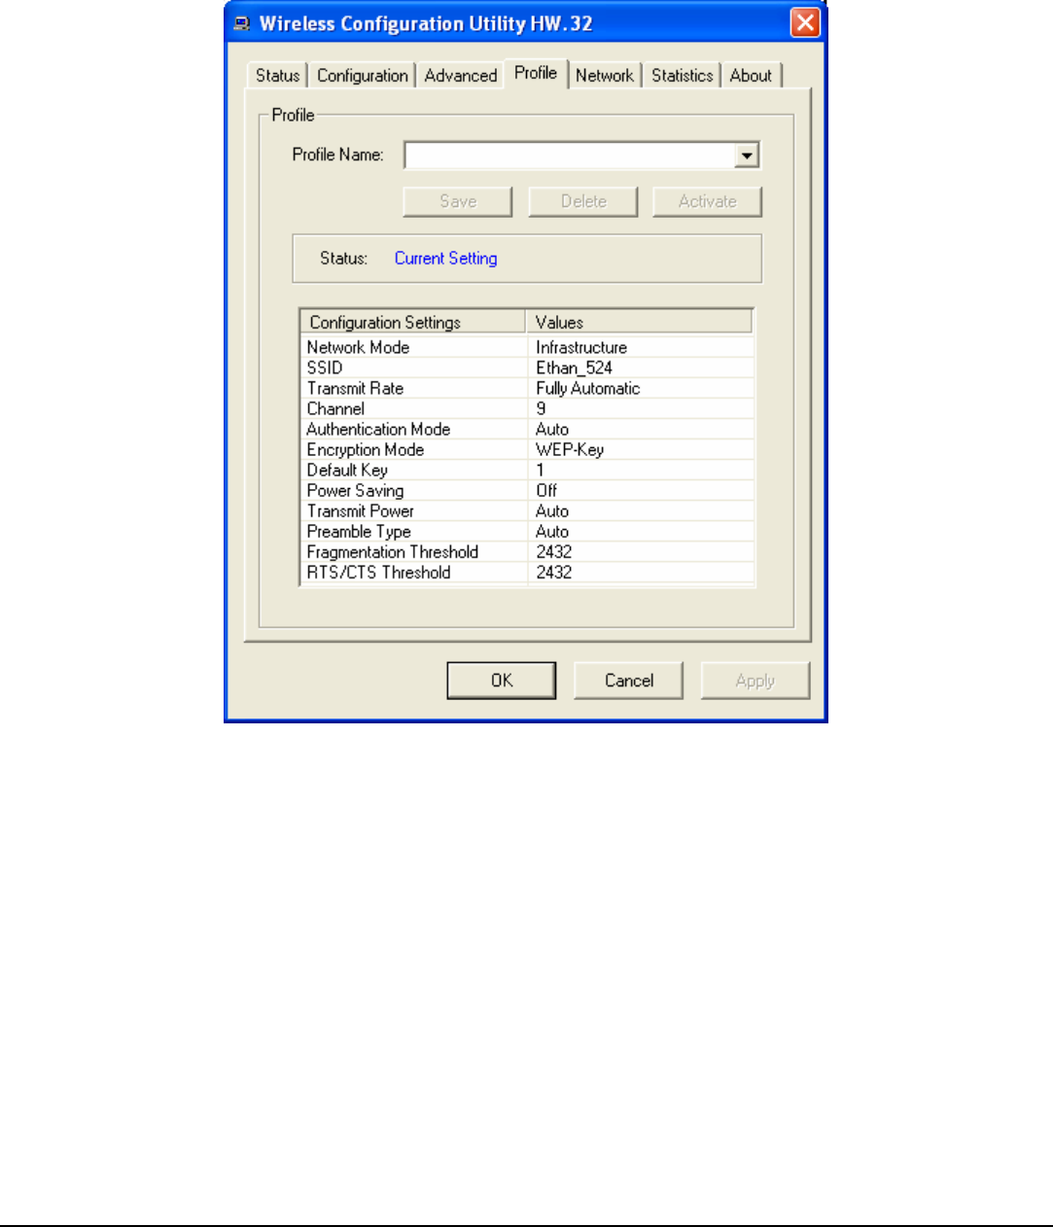Click the Fully Automatic value

pyautogui.click(x=588, y=388)
